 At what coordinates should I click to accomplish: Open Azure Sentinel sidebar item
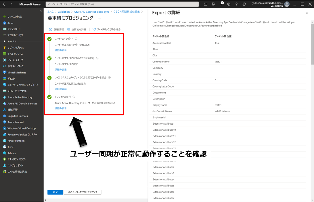pos(14,122)
